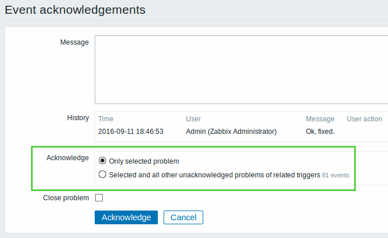This screenshot has width=388, height=238.
Task: Cancel the event acknowledgement
Action: coord(183,217)
